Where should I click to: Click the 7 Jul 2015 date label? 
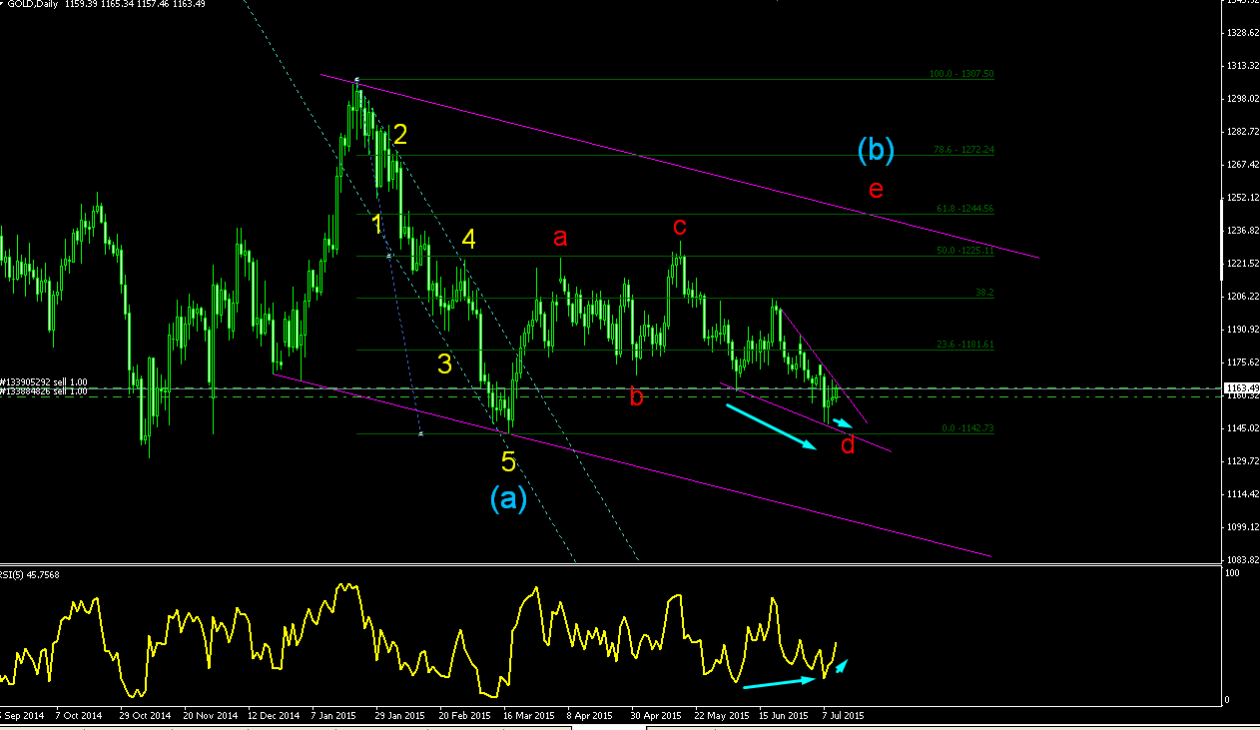[x=844, y=716]
